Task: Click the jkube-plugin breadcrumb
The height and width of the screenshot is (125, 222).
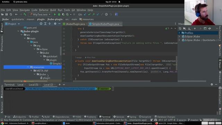Action: [x=55, y=19]
